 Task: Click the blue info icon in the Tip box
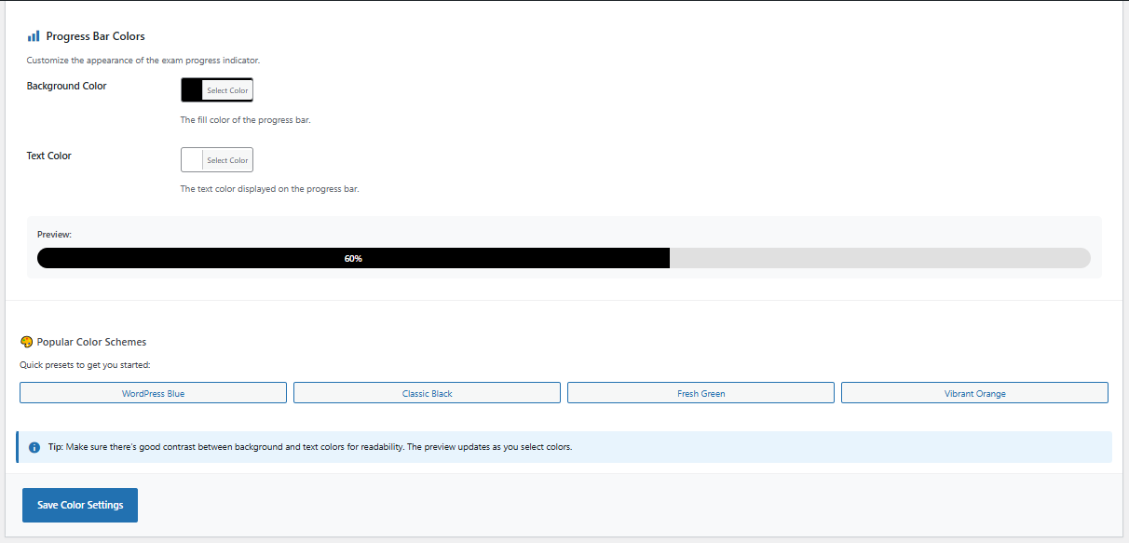pos(34,447)
